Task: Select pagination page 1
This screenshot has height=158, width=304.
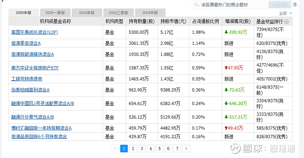Action: click(124, 149)
